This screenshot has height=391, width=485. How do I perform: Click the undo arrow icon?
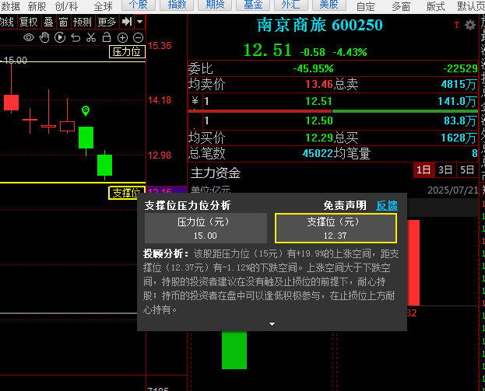pyautogui.click(x=76, y=37)
